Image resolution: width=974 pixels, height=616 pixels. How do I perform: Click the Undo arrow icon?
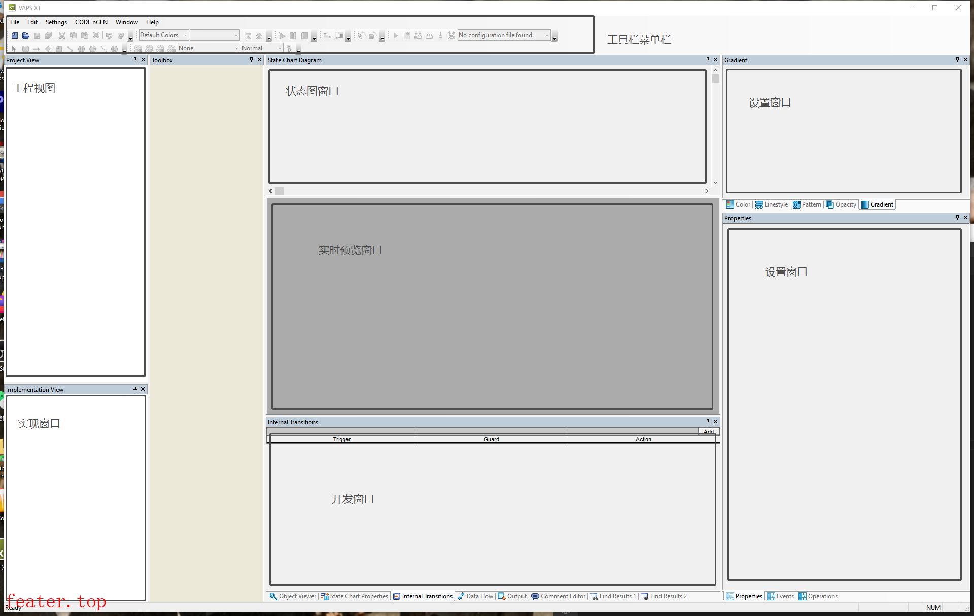(109, 36)
